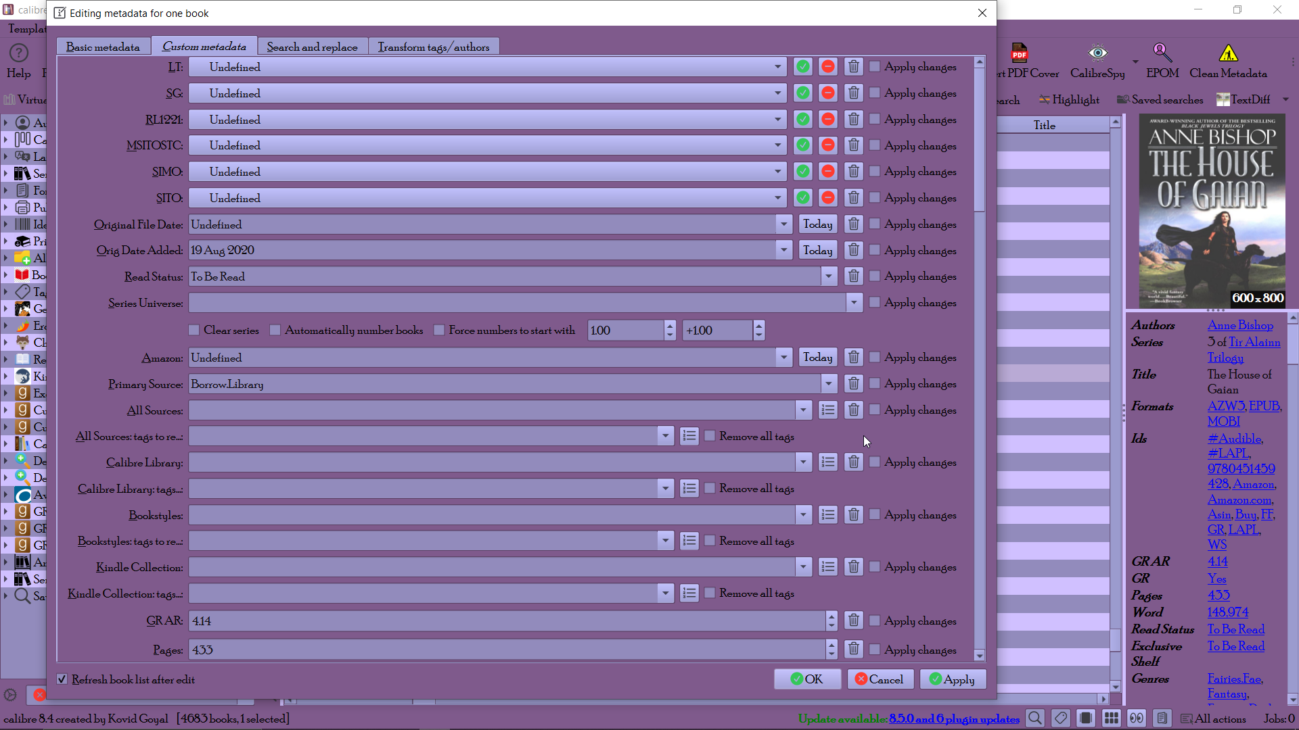Click the EPOM toolbar icon
1299x730 pixels.
click(x=1162, y=54)
